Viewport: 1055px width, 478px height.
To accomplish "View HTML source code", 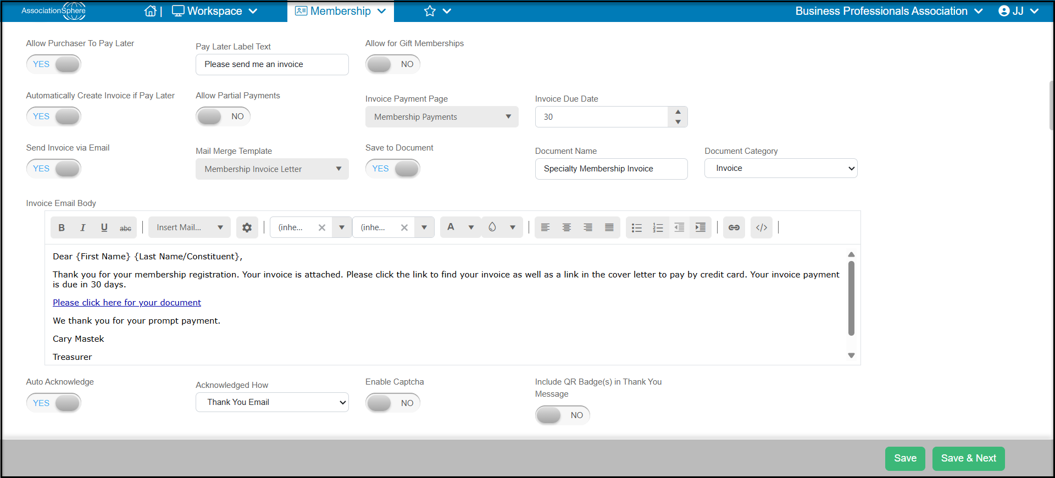I will pyautogui.click(x=762, y=227).
